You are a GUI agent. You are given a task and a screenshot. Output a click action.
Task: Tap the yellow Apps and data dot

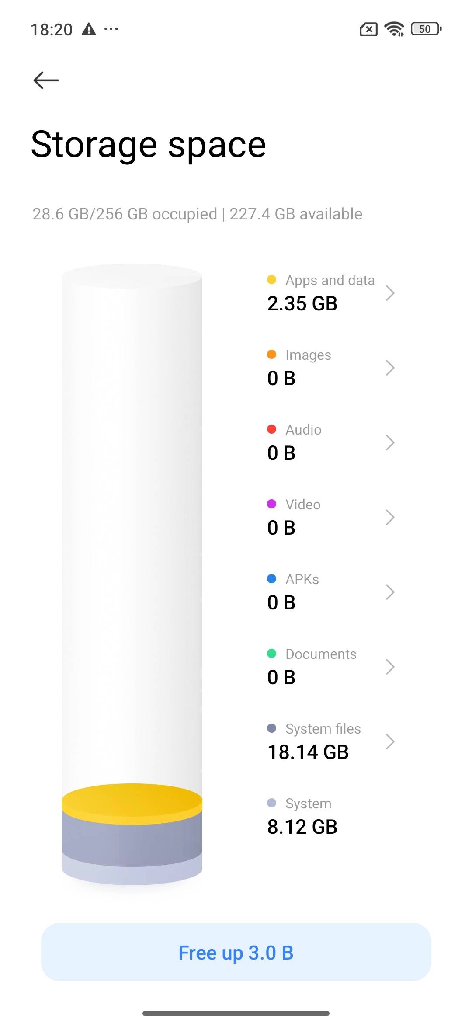[271, 280]
